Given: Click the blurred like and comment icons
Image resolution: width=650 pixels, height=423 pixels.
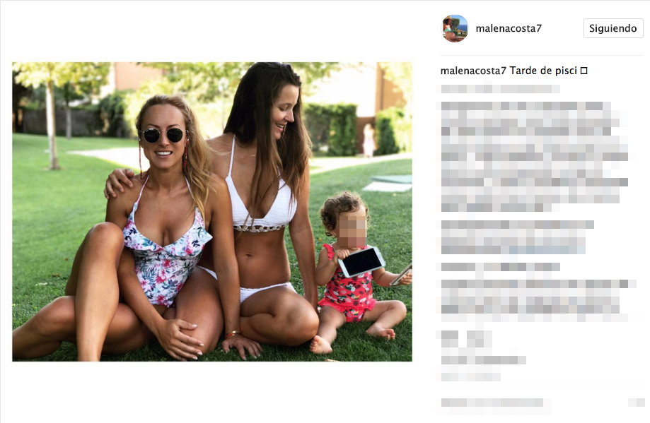Looking at the screenshot, I should [x=466, y=338].
